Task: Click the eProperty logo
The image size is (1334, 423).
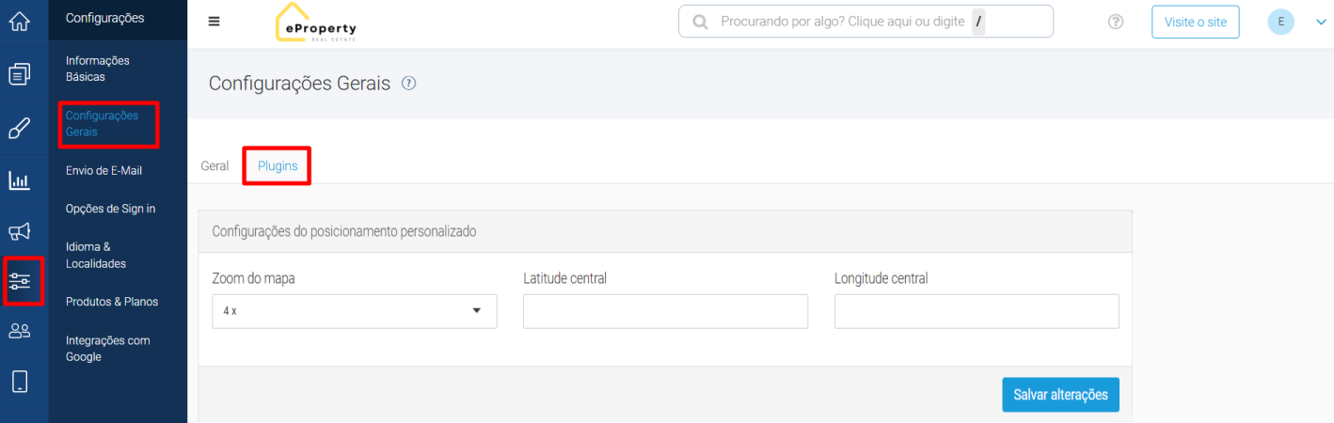Action: [315, 23]
